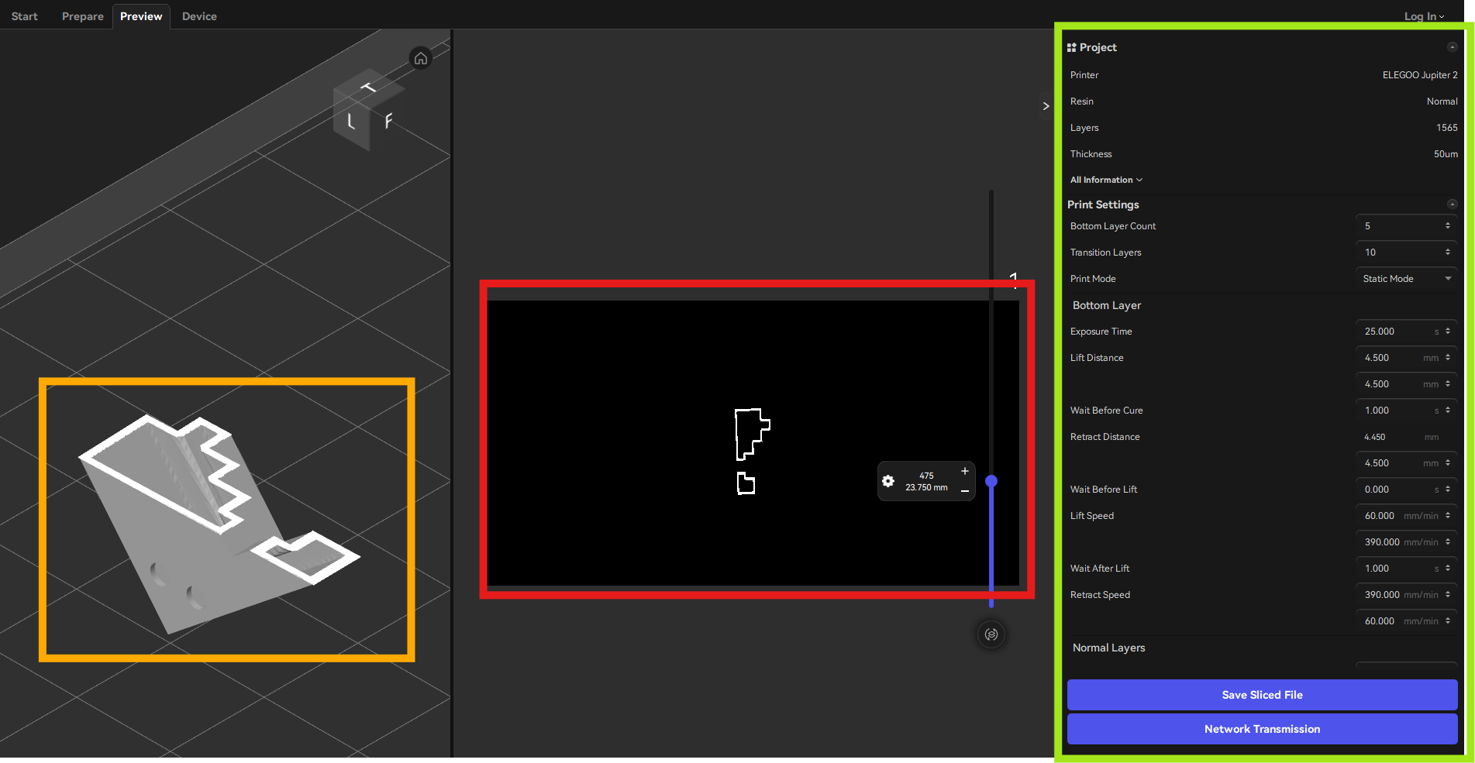The image size is (1475, 763).
Task: Click the home view reset icon
Action: 420,58
